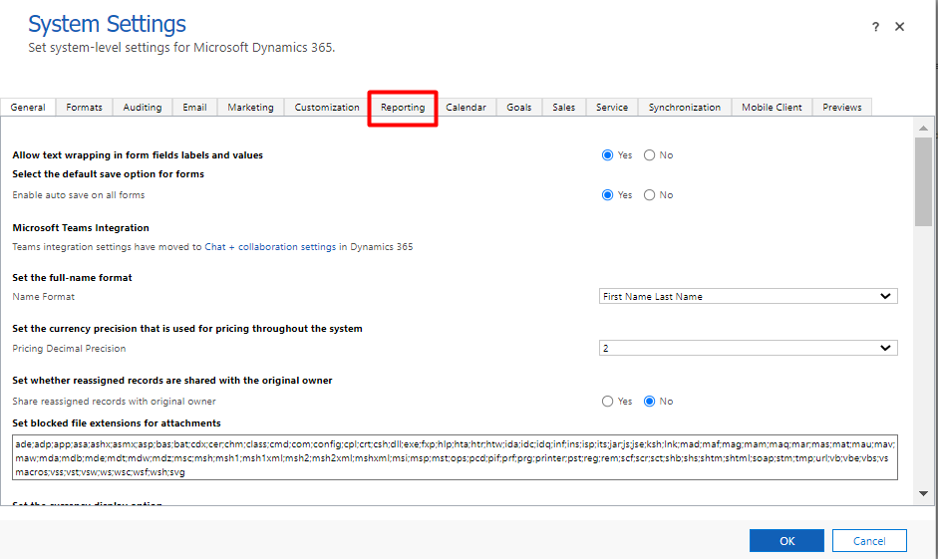938x559 pixels.
Task: Click the scrollbar up arrow
Action: (x=923, y=128)
